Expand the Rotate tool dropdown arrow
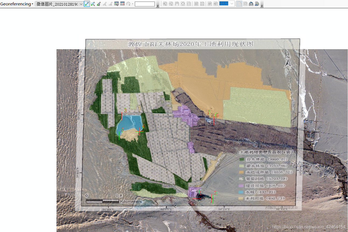 click(132, 4)
